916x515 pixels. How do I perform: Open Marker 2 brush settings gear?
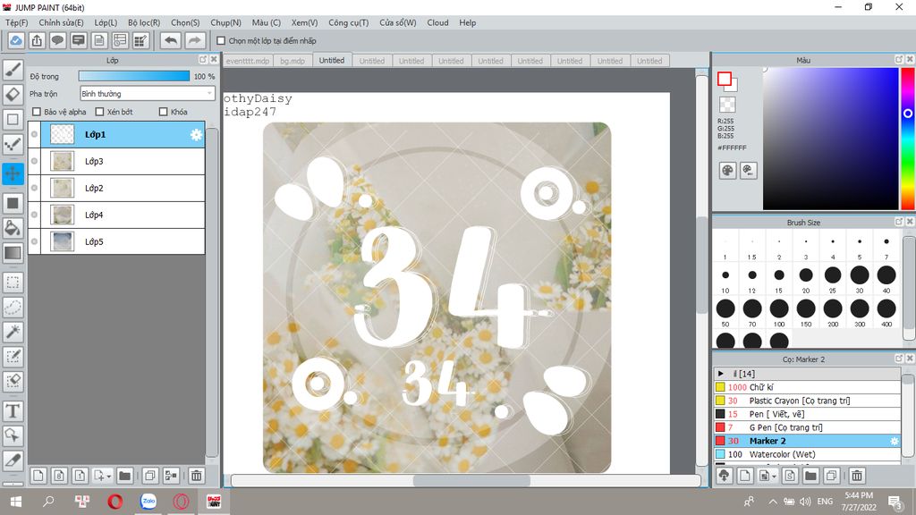pos(894,441)
